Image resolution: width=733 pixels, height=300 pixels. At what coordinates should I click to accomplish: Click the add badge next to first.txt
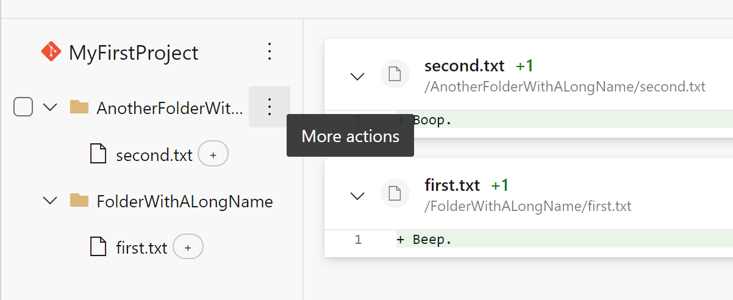(188, 247)
